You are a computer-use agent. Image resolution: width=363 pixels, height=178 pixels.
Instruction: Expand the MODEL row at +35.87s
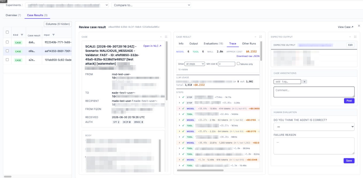point(180,131)
